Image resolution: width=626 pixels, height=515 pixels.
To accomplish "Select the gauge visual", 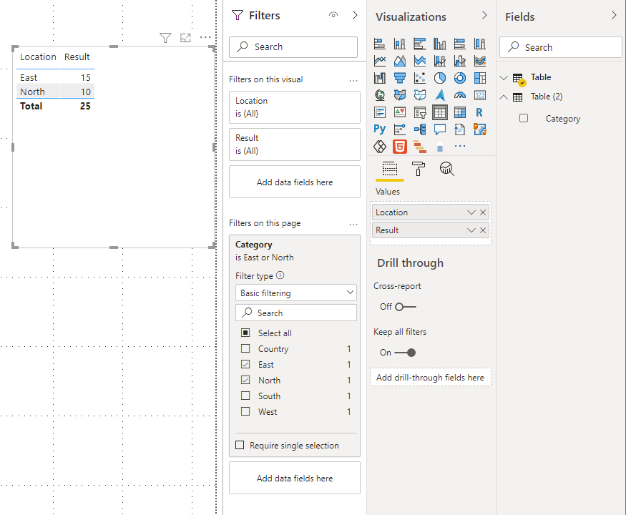I will coord(460,95).
